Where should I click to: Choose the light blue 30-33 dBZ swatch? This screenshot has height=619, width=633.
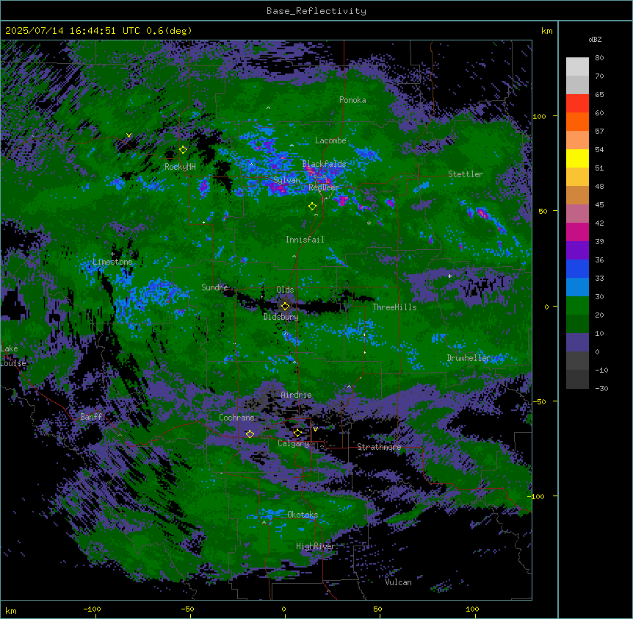tap(577, 287)
